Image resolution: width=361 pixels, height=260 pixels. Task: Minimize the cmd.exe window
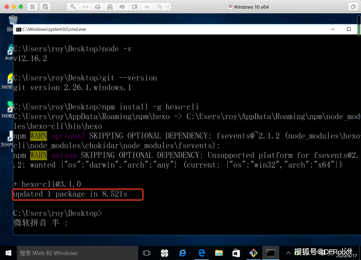coord(333,29)
